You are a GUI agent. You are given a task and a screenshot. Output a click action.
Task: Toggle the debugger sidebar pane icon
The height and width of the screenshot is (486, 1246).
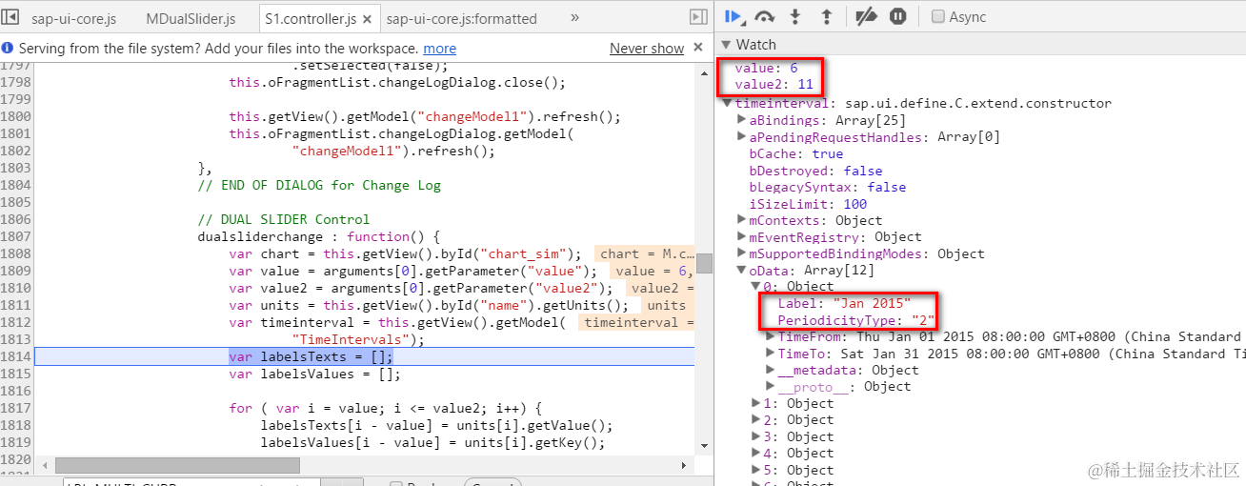tap(698, 18)
